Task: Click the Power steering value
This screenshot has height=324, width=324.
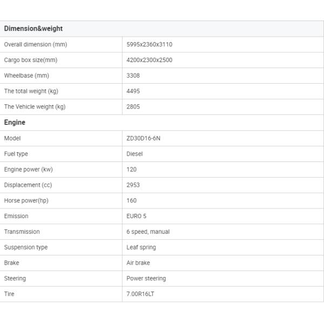Action: tap(146, 279)
